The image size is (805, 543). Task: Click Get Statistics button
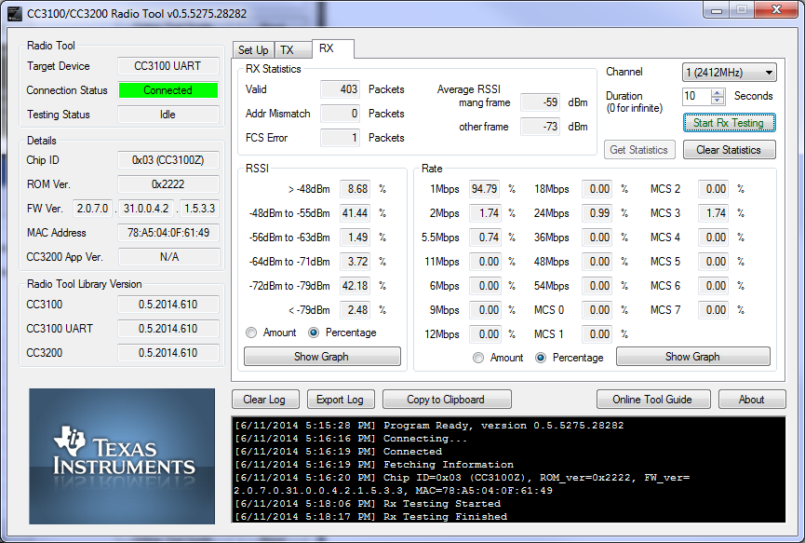coord(639,150)
